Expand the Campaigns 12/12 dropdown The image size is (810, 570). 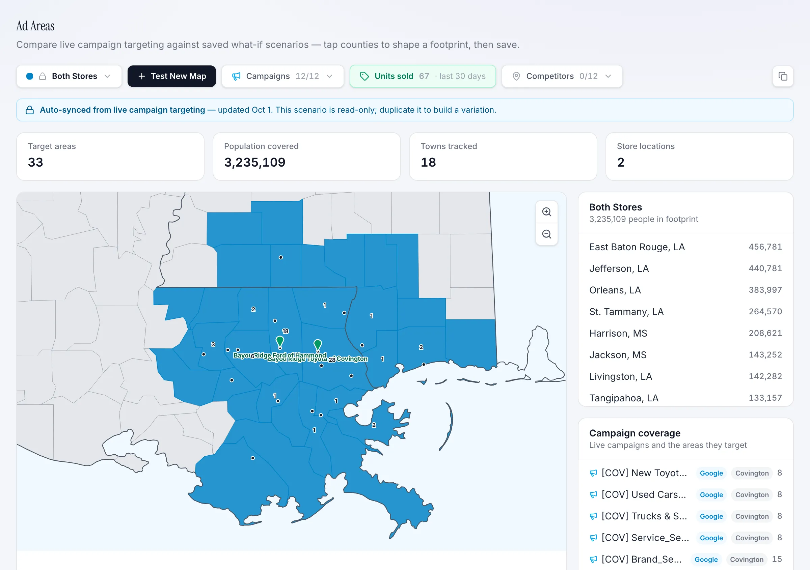[x=282, y=76]
